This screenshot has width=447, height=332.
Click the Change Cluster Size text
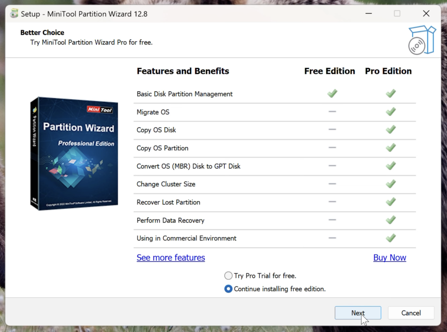166,184
